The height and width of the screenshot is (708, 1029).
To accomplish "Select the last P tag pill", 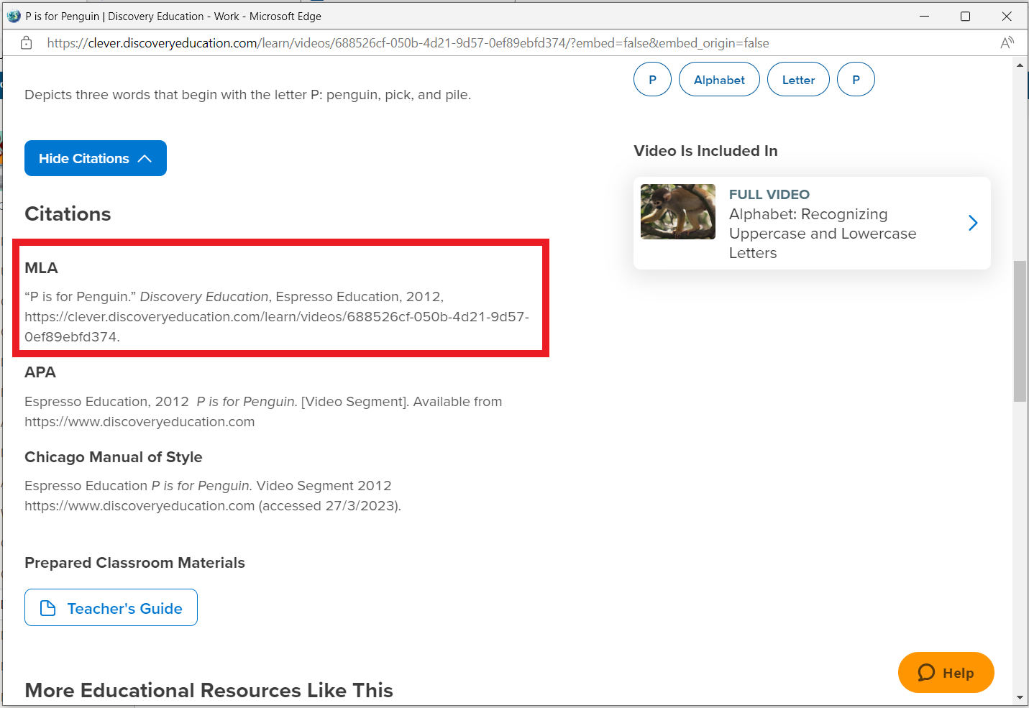I will pyautogui.click(x=856, y=79).
